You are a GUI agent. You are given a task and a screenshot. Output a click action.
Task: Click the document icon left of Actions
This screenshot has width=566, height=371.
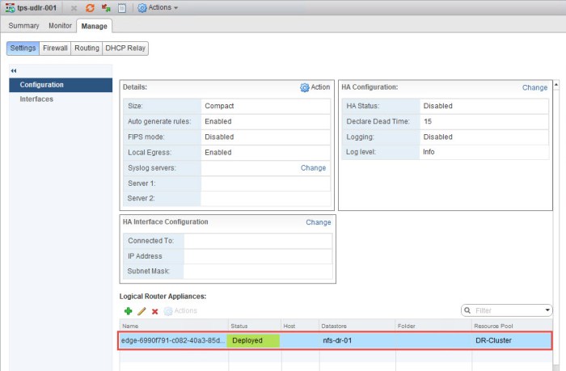(121, 8)
